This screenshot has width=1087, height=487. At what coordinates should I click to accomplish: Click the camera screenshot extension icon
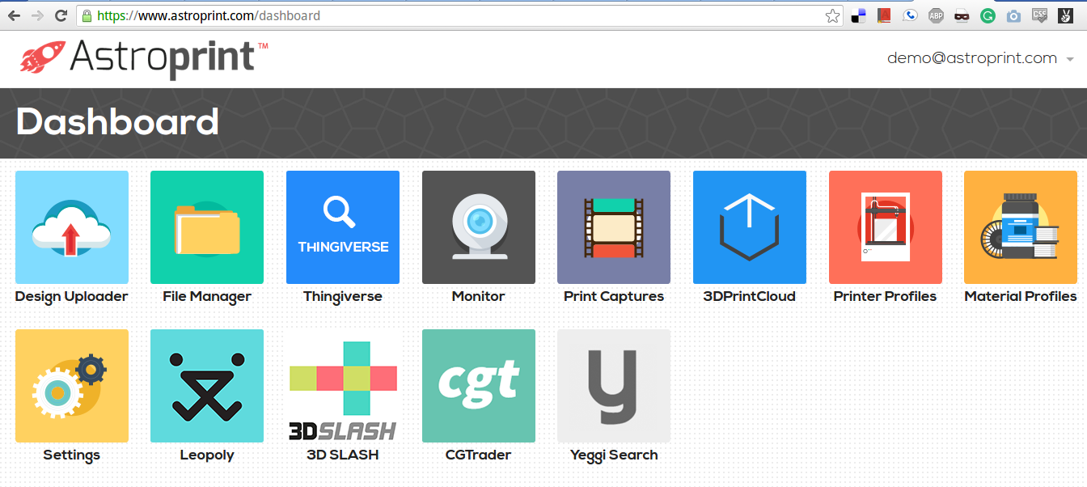1013,15
